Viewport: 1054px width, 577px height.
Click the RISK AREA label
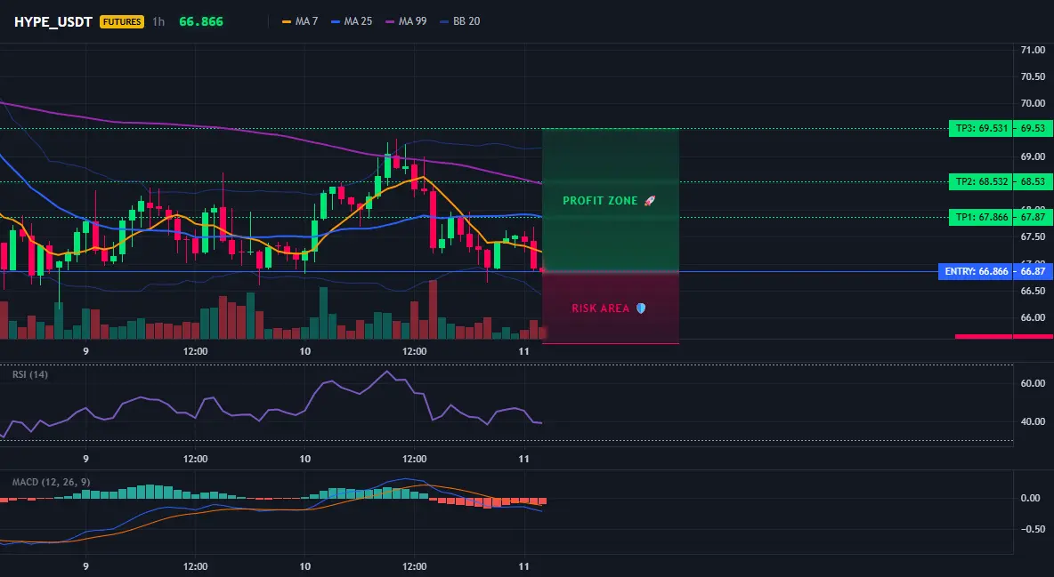coord(600,309)
